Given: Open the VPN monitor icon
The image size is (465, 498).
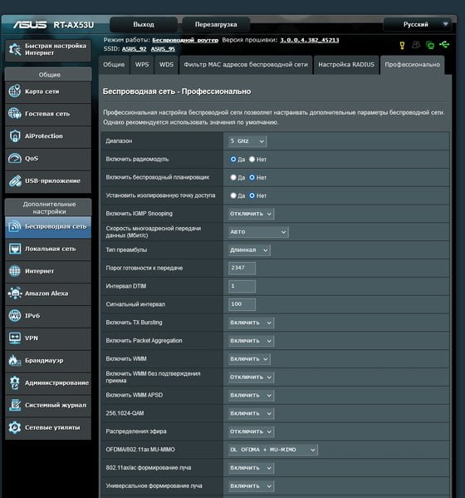Looking at the screenshot, I should pyautogui.click(x=15, y=338).
